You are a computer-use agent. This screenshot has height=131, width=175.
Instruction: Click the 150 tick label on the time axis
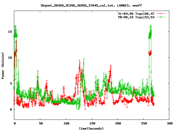pyautogui.click(x=92, y=123)
